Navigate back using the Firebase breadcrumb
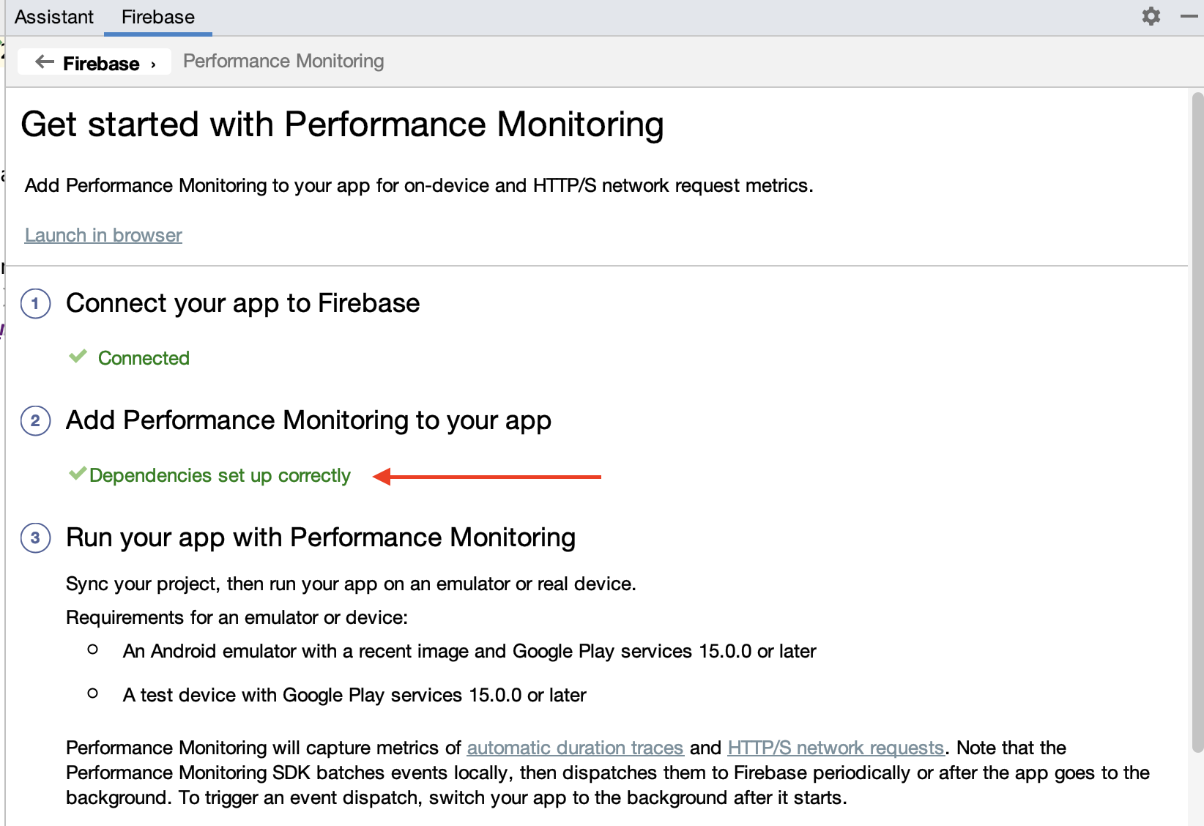The height and width of the screenshot is (826, 1204). pos(100,63)
